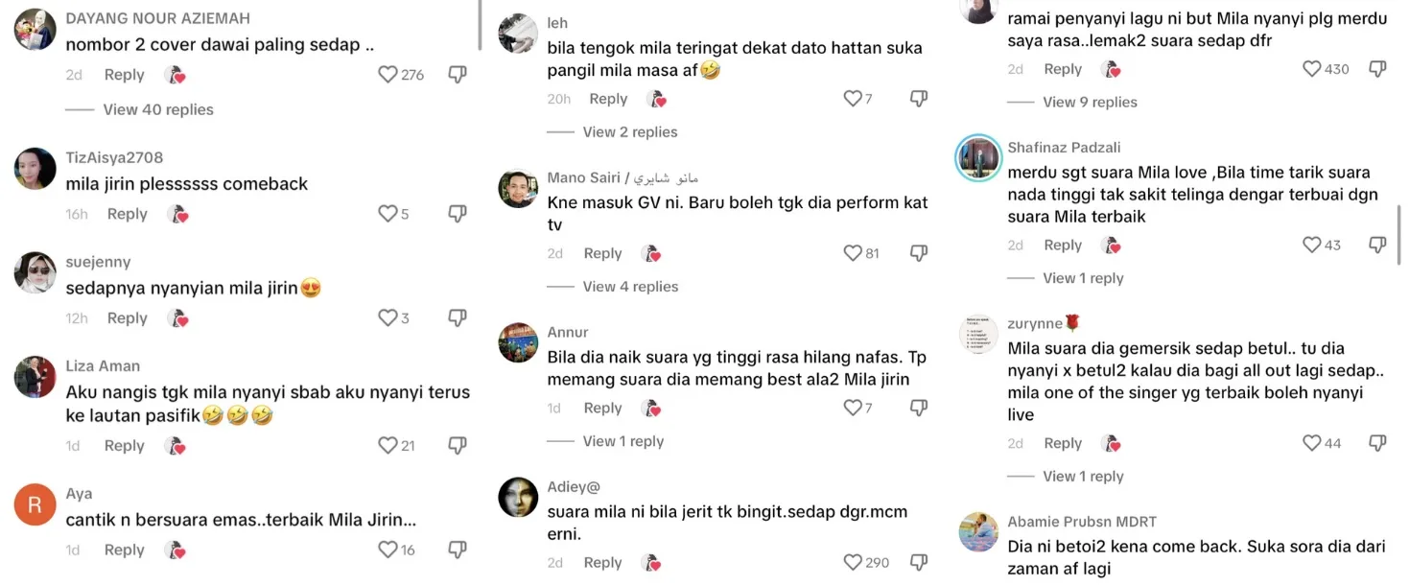Like Liza Aman's comment with 21 likes

[x=387, y=446]
